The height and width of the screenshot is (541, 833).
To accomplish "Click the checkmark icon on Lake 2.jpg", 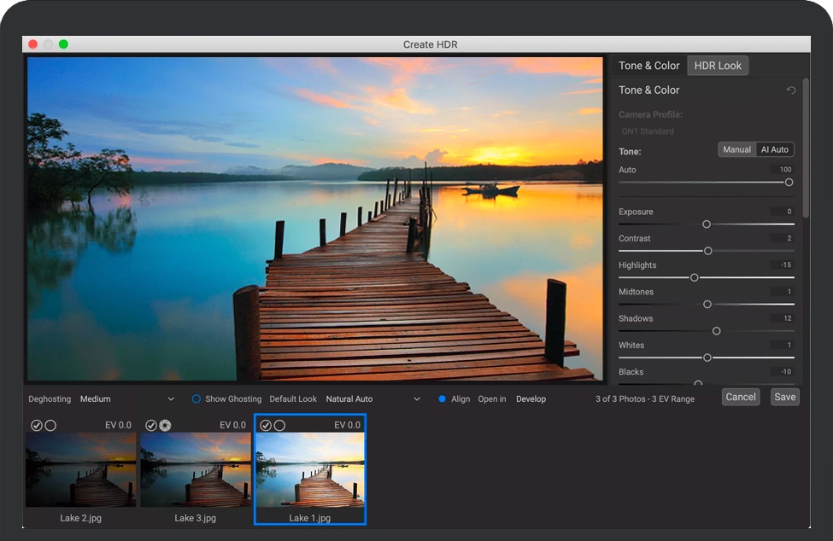I will coord(37,425).
